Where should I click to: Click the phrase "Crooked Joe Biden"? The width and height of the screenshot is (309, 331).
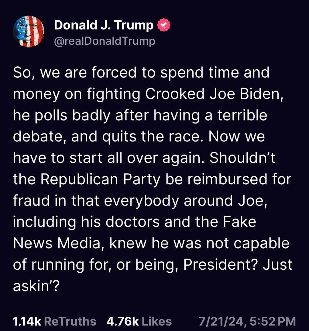pyautogui.click(x=212, y=94)
